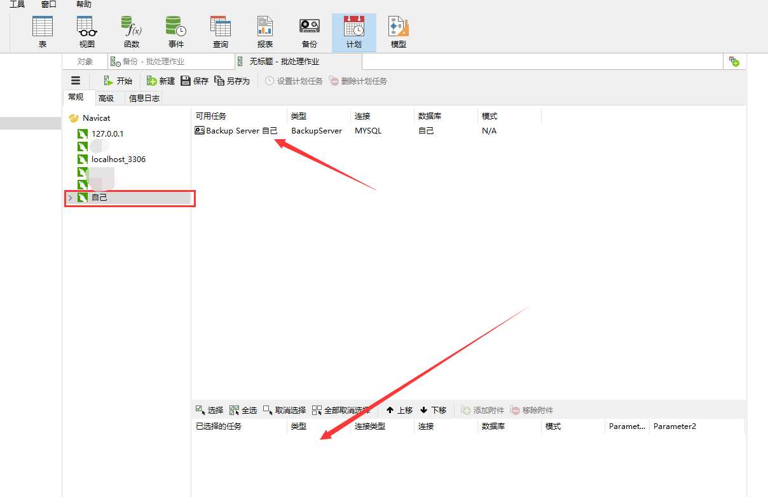Viewport: 768px width, 497px height.
Task: Open the 表 (Table) toolbar icon
Action: pos(43,32)
